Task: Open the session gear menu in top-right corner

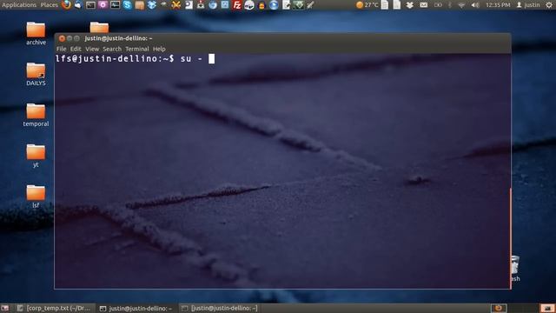Action: [x=549, y=5]
